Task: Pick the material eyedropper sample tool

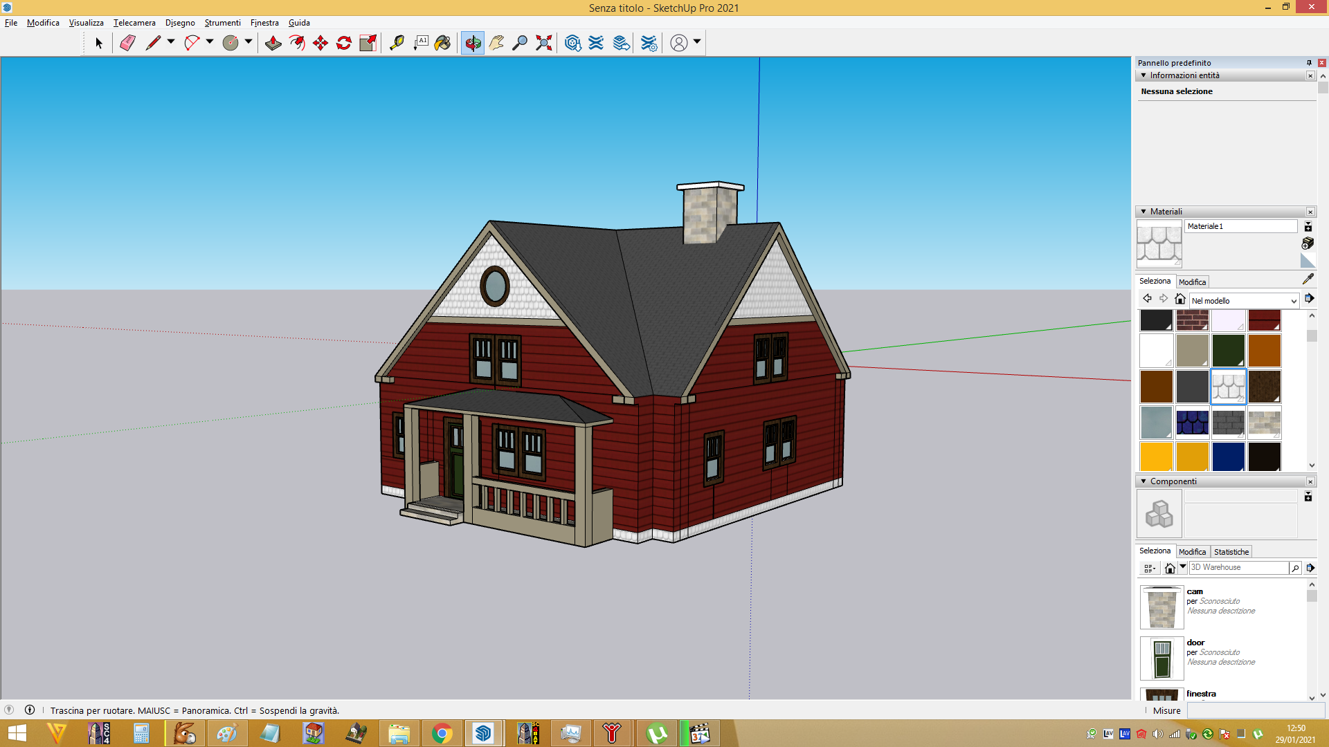Action: [1308, 279]
